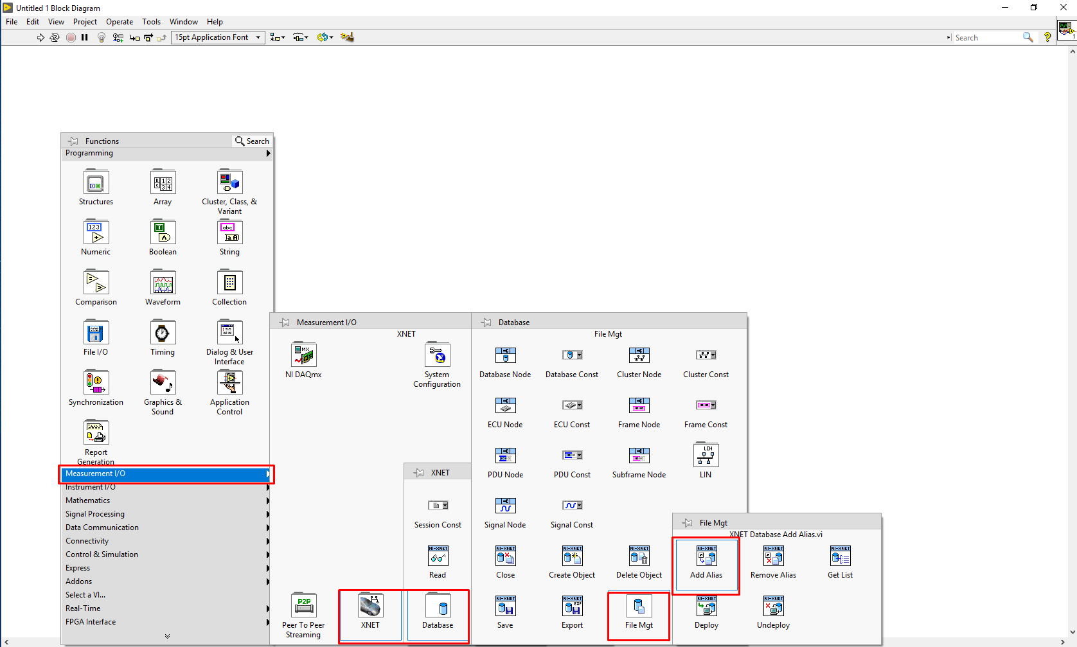Open the String palette
Image resolution: width=1077 pixels, height=647 pixels.
point(229,233)
